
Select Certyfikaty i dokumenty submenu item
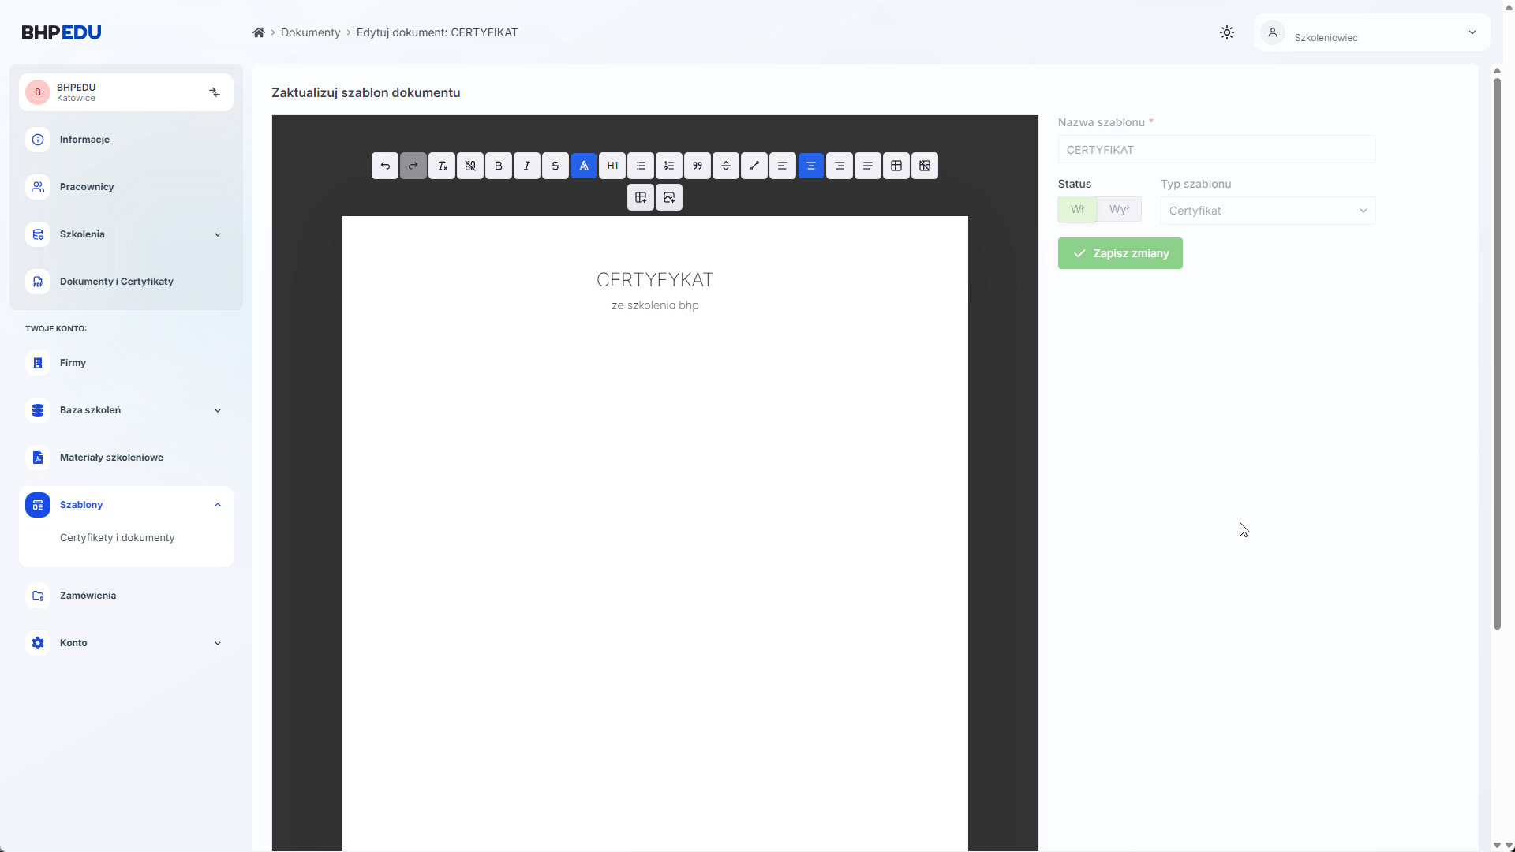(x=118, y=538)
